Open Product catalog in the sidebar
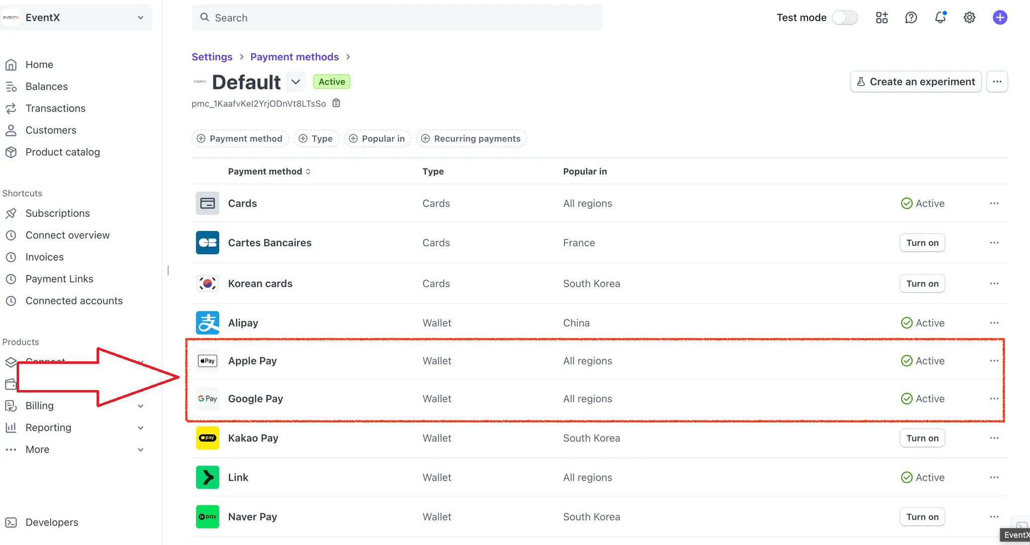The height and width of the screenshot is (545, 1030). coord(62,152)
